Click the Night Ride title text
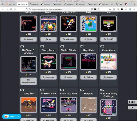 [88, 50]
